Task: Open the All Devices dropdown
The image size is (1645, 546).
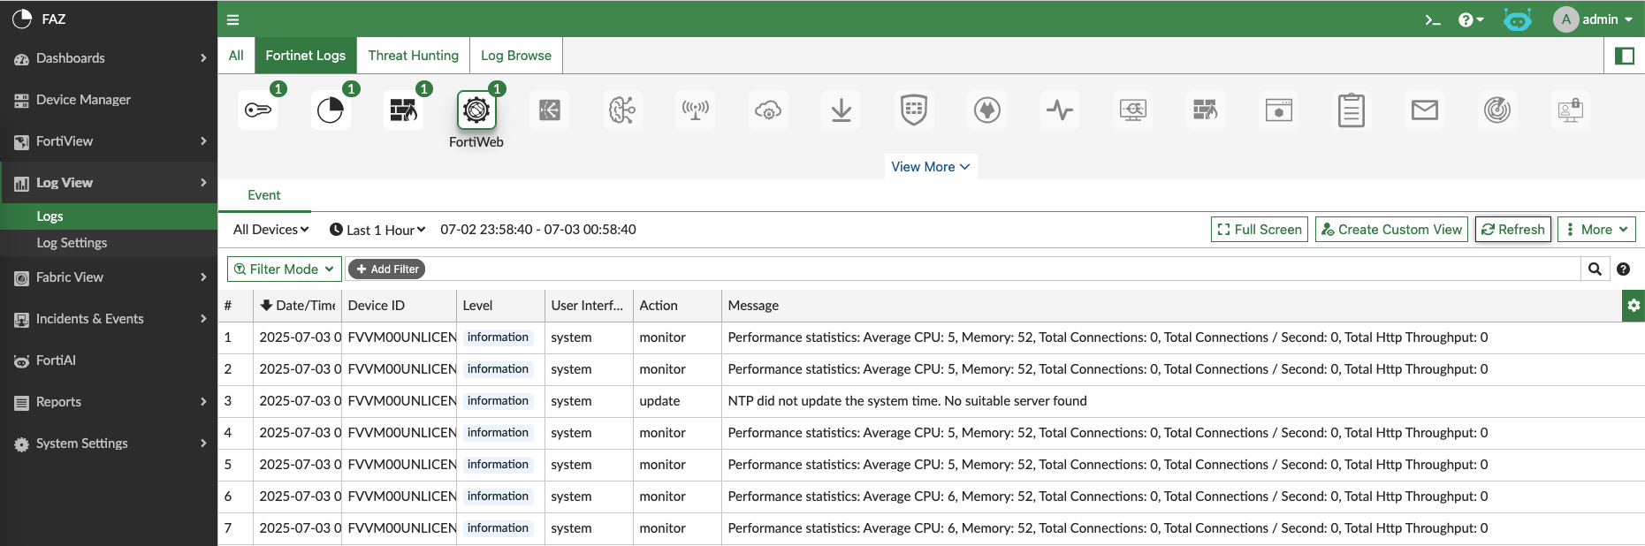Action: point(270,230)
